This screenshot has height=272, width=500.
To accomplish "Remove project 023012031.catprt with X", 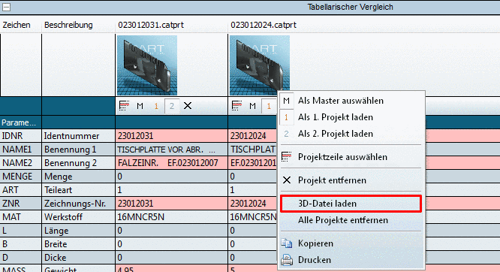I will (x=188, y=106).
